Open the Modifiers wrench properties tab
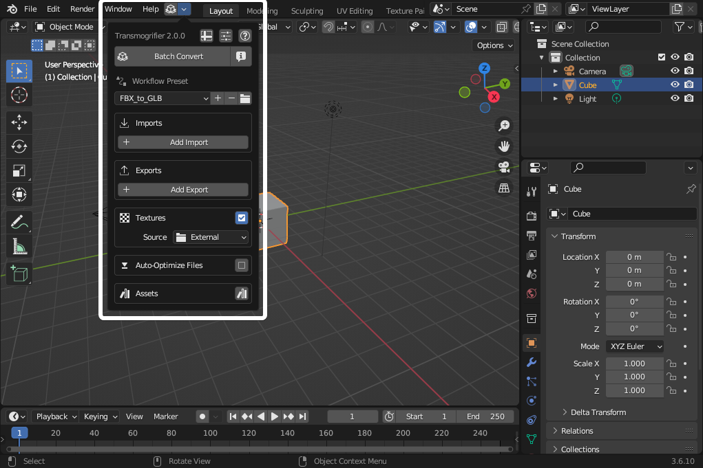Screen dimensions: 703x468 [531, 362]
